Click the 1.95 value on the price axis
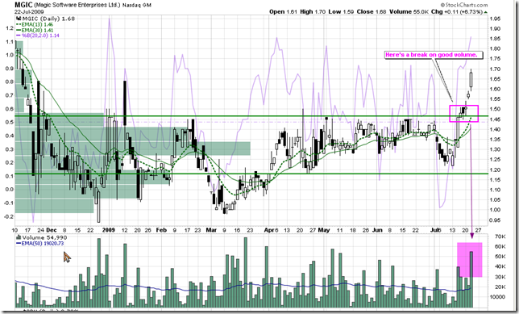Screen dimensions: 519x314 tap(495, 19)
